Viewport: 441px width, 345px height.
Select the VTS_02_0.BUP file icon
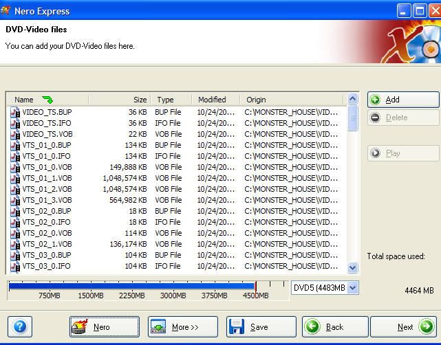pos(15,211)
